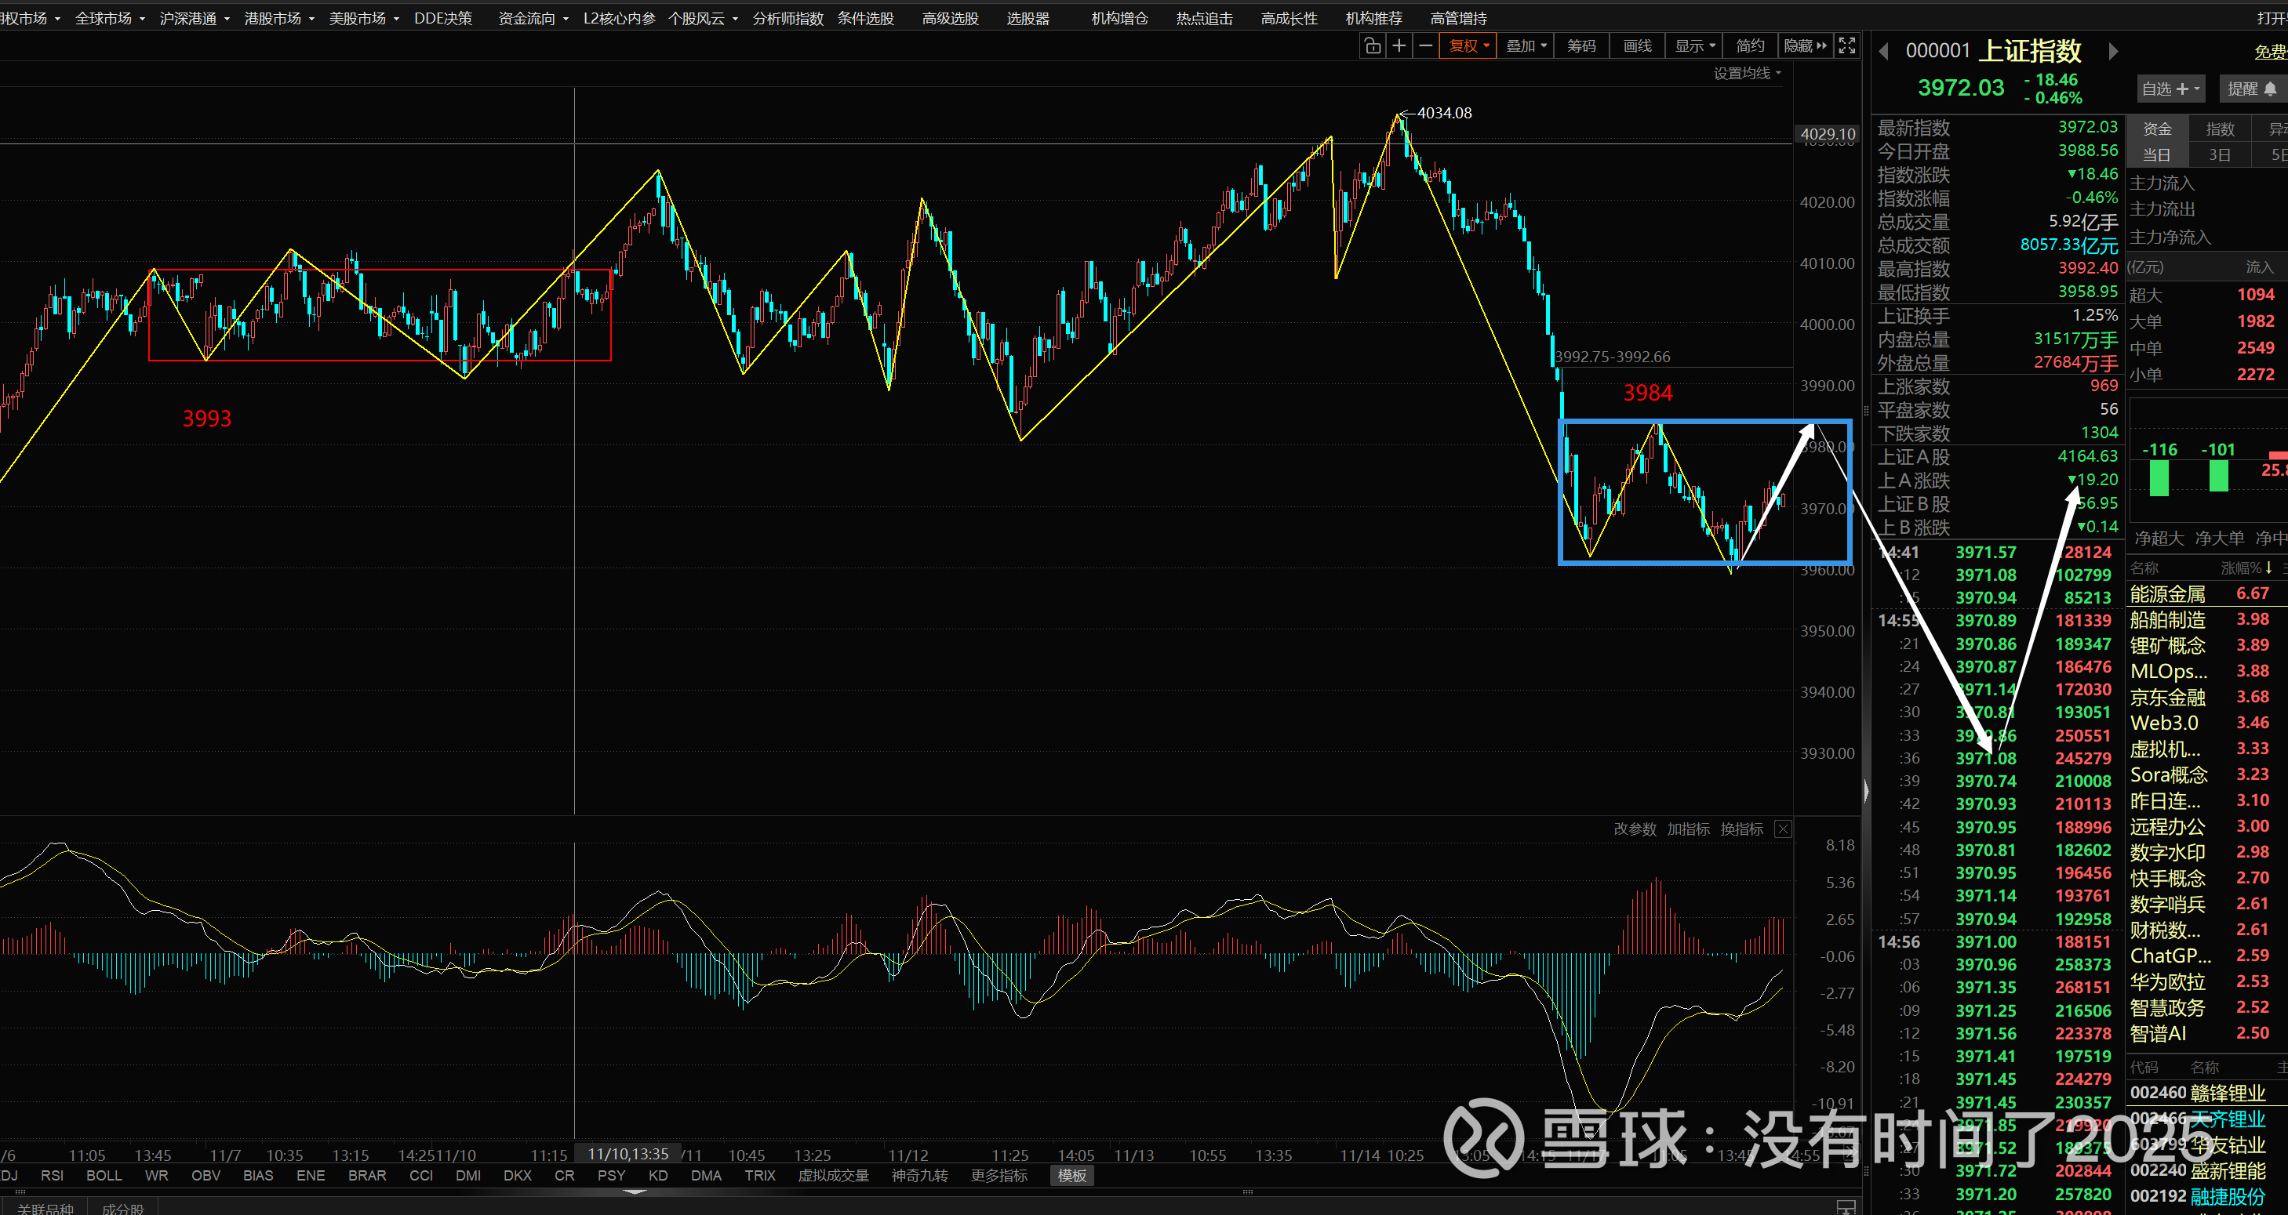Go to next stock with right arrow
Image resolution: width=2288 pixels, height=1215 pixels.
point(2113,52)
